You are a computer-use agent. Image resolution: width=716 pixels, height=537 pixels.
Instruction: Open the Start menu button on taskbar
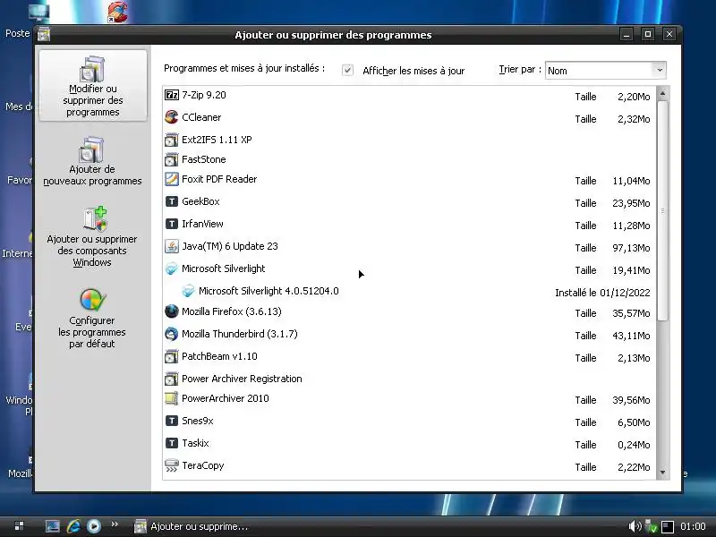point(19,526)
